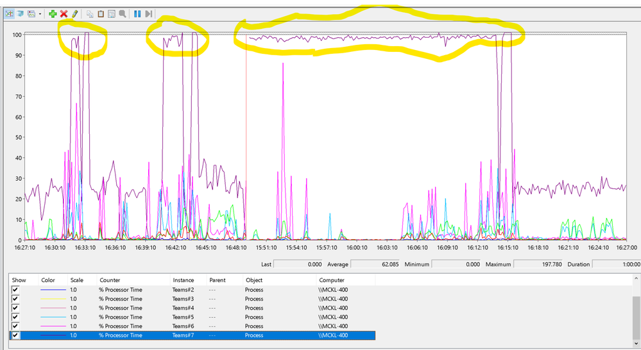Click the Change Graph Type icon
The image size is (641, 350).
pyautogui.click(x=31, y=14)
